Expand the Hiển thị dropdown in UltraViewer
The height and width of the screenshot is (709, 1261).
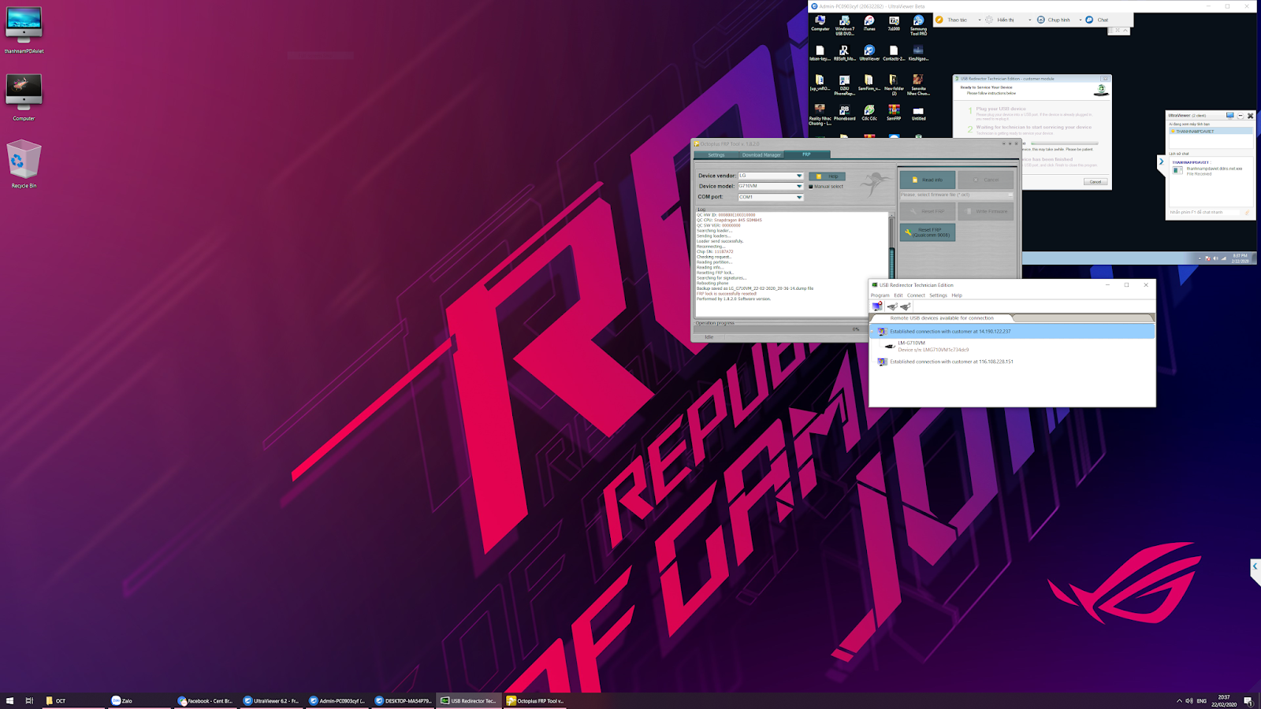[1029, 20]
